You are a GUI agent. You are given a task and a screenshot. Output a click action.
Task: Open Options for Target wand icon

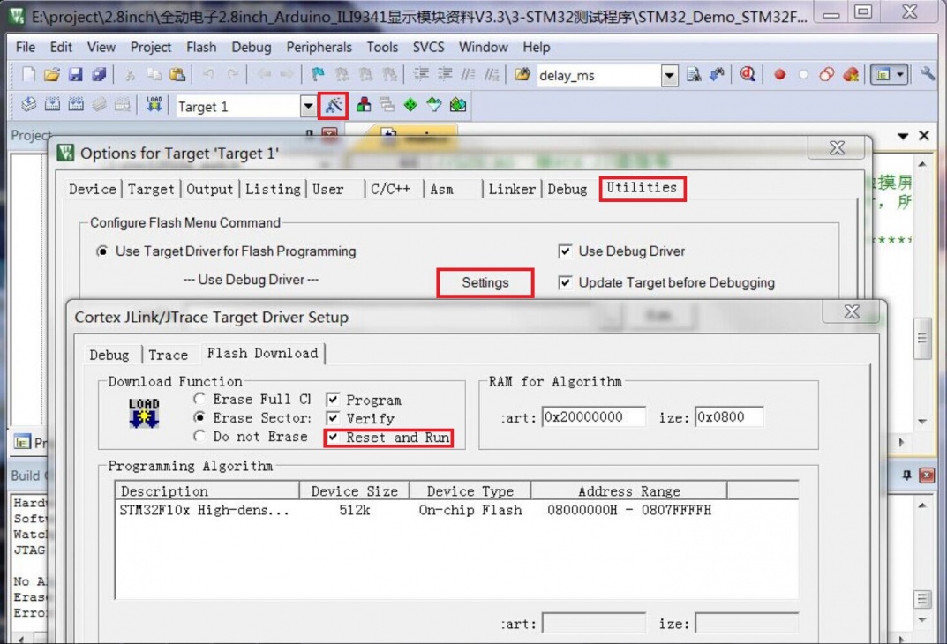tap(333, 106)
